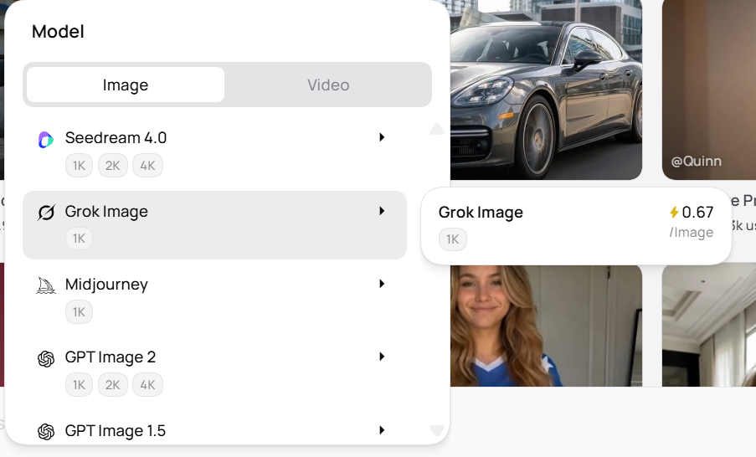
Task: Click the 1K tag under Midjourney
Action: click(x=79, y=312)
